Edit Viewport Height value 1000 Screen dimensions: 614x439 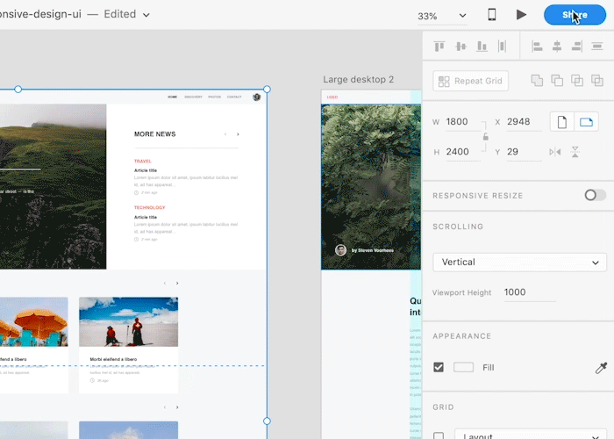click(530, 292)
